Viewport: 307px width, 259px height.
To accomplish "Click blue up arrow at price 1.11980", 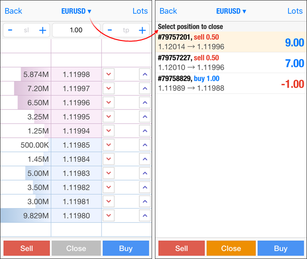I will (145, 216).
